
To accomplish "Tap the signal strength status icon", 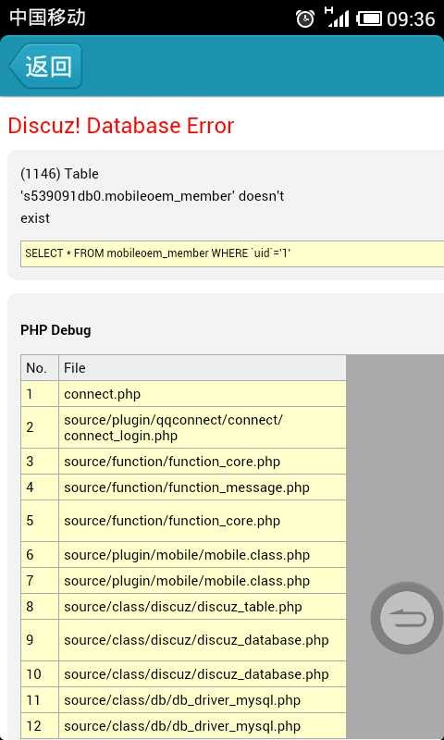I will pos(337,18).
